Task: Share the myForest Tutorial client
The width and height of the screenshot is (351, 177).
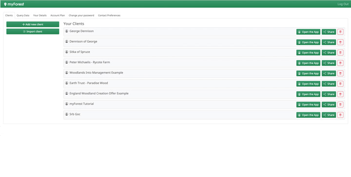Action: [x=329, y=105]
